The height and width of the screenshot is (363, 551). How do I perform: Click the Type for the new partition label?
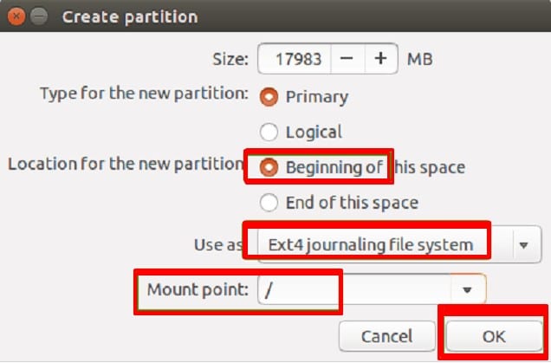click(x=144, y=92)
